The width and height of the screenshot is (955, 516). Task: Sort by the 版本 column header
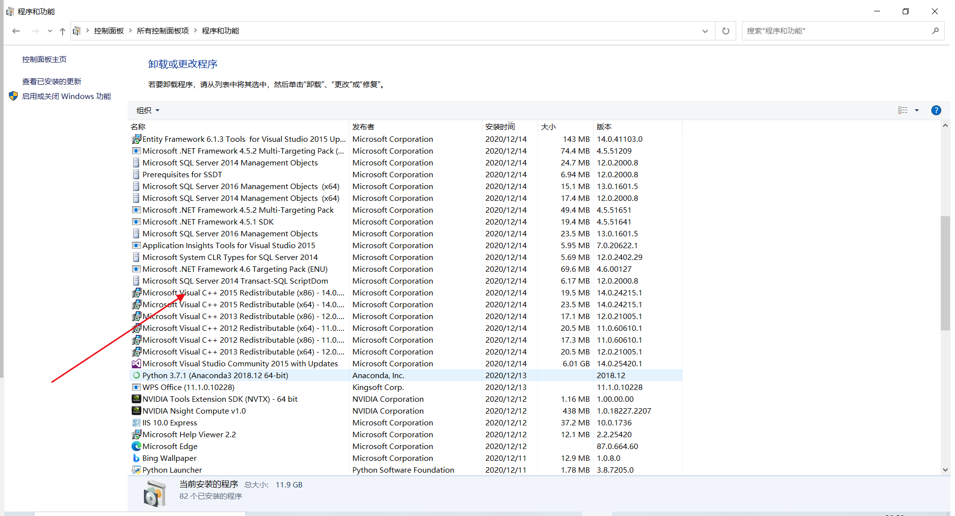point(638,127)
